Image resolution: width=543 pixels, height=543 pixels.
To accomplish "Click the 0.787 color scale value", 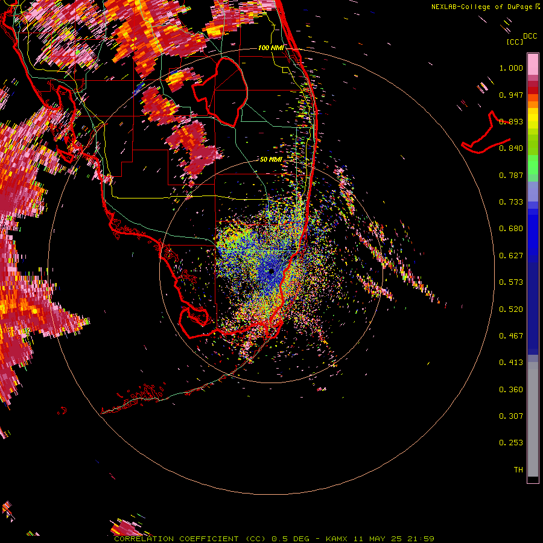I will click(511, 175).
